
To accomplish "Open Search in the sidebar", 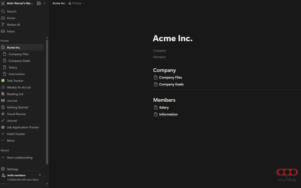I will point(11,11).
